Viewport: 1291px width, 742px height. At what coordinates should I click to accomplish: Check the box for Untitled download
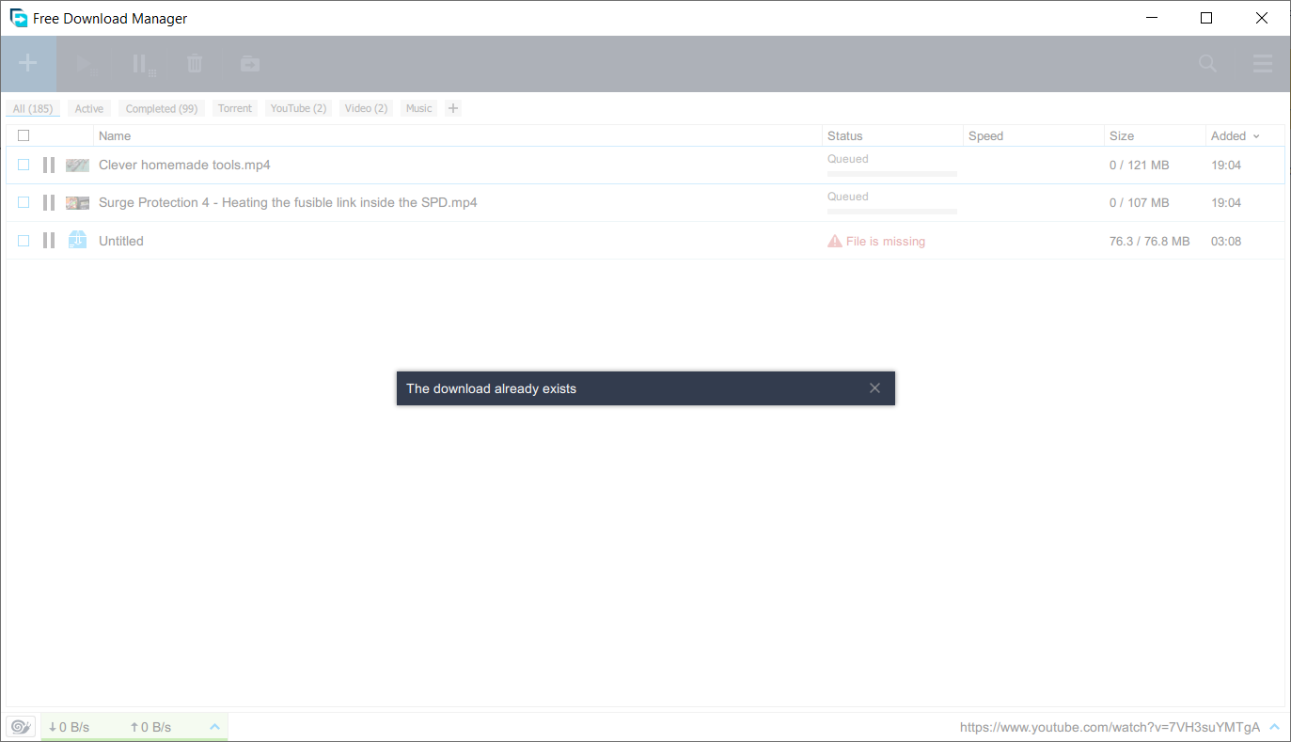(24, 241)
